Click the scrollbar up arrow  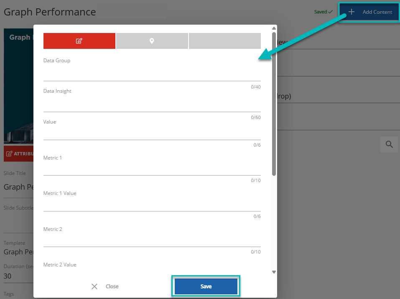click(x=274, y=28)
